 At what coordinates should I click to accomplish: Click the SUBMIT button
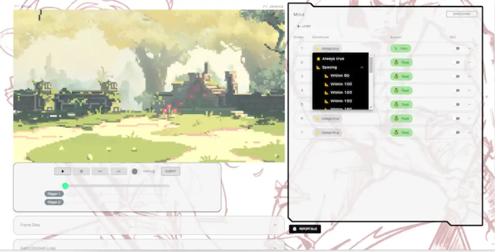pyautogui.click(x=171, y=171)
